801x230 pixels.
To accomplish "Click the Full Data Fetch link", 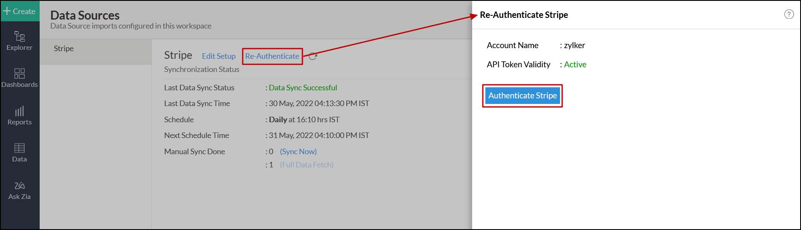I will pyautogui.click(x=307, y=165).
